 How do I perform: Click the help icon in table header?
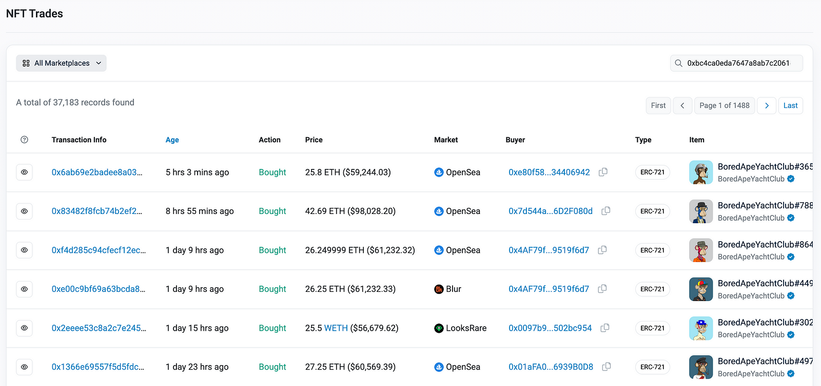(x=24, y=140)
